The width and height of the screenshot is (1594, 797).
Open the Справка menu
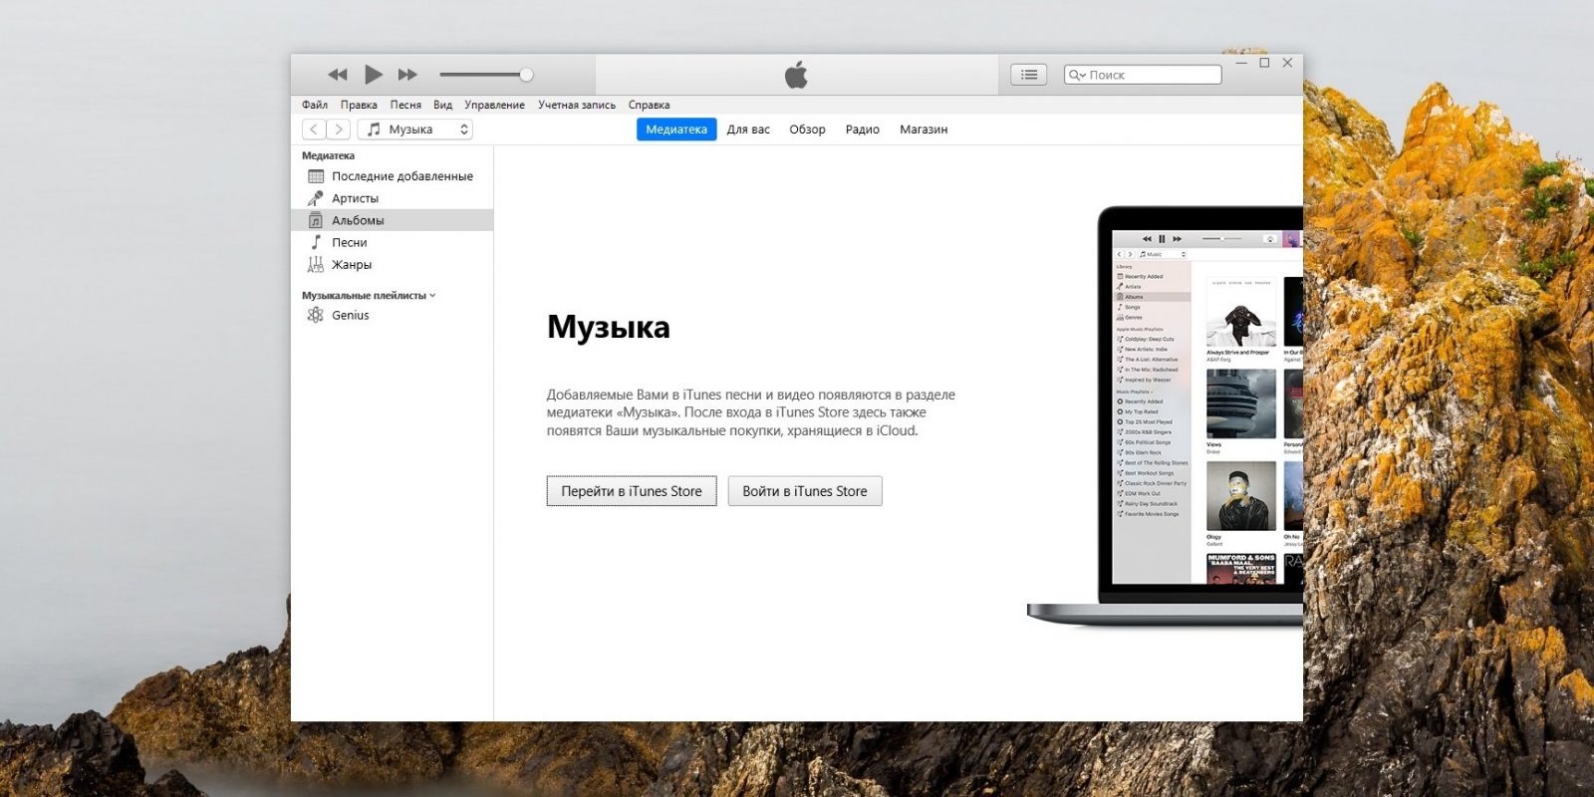click(x=649, y=105)
